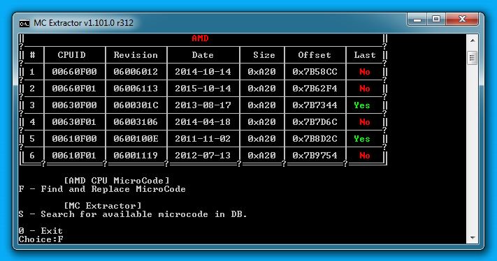Image resolution: width=497 pixels, height=261 pixels.
Task: Minimize the MC Extractor window
Action: (417, 20)
